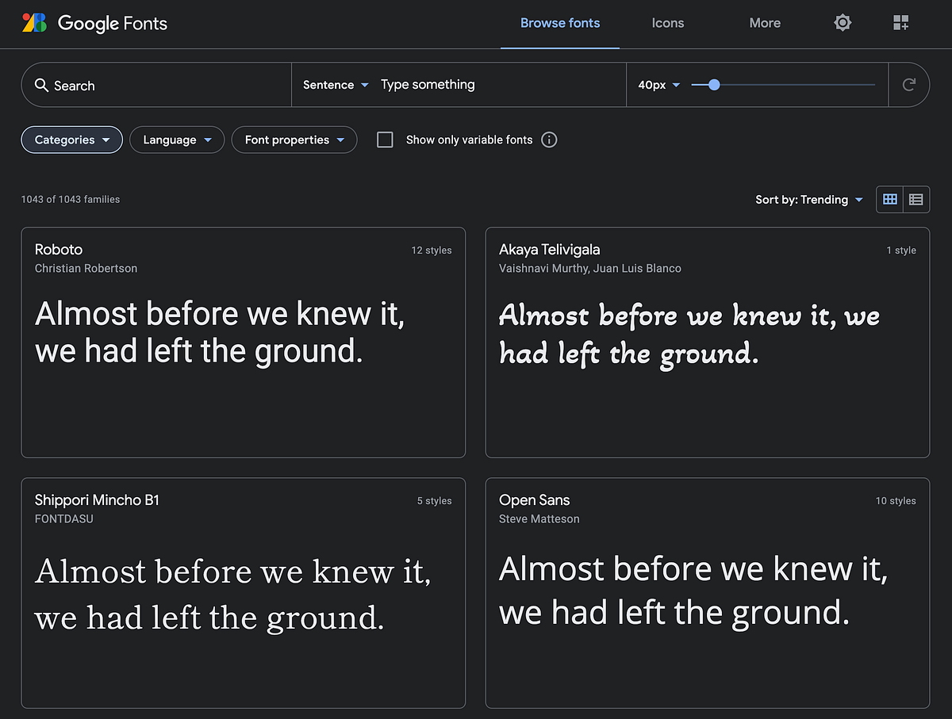Open the settings gear icon
This screenshot has width=952, height=719.
(843, 23)
